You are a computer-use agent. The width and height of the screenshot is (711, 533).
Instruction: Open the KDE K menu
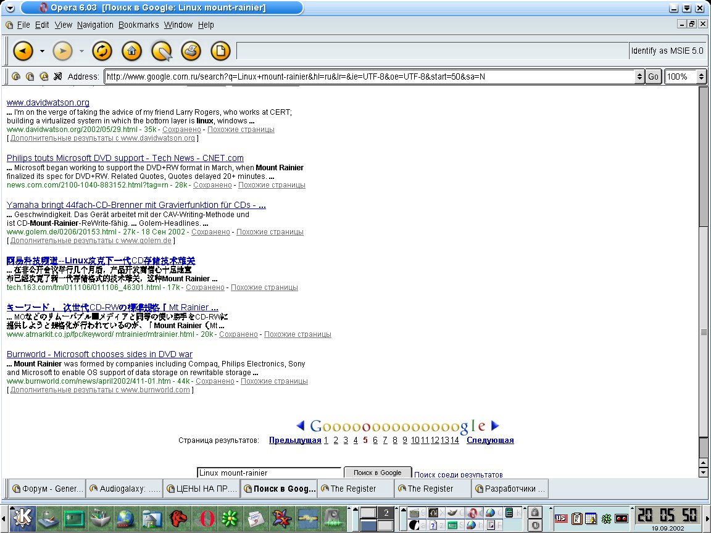click(x=22, y=518)
